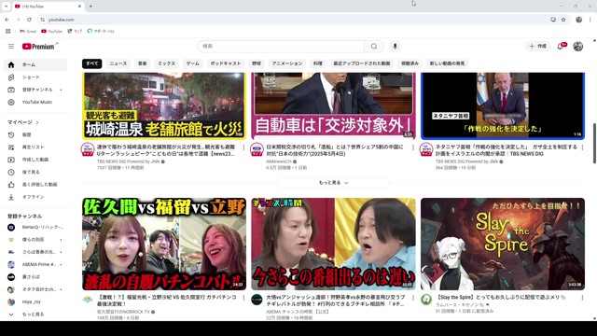Select the アニメーション filter chip

(x=287, y=63)
